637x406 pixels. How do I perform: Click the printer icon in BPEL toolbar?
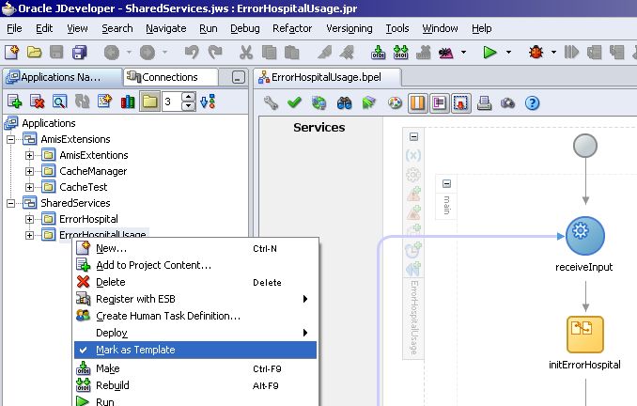click(484, 102)
